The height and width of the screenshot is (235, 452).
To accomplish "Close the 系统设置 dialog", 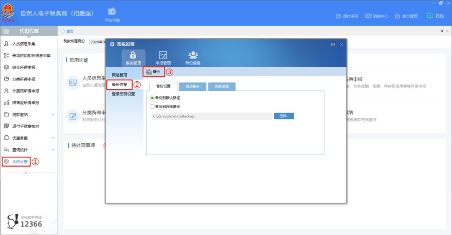I will (x=342, y=44).
